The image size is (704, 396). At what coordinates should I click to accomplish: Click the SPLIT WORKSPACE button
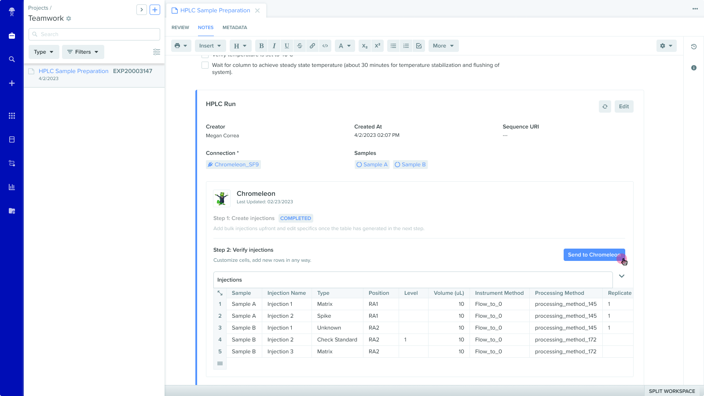672,391
